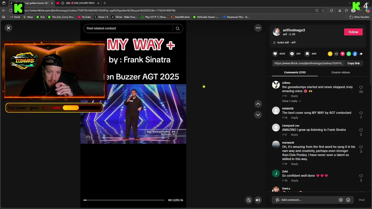372x209 pixels.
Task: Open the three-dots more options menu on video
Action: pyautogui.click(x=258, y=28)
